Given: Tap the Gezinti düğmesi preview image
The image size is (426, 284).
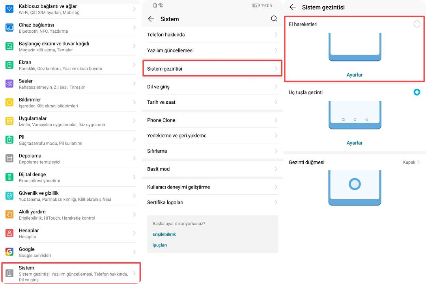Looking at the screenshot, I should click(x=355, y=187).
